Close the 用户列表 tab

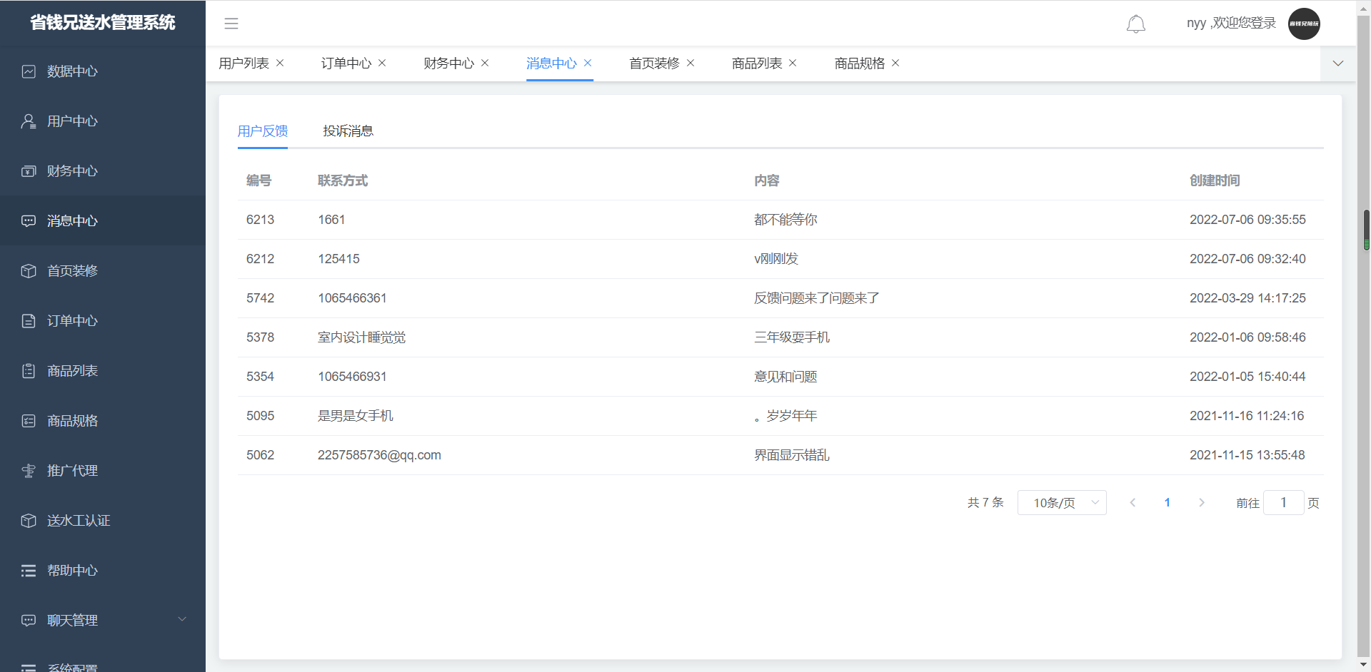coord(280,63)
